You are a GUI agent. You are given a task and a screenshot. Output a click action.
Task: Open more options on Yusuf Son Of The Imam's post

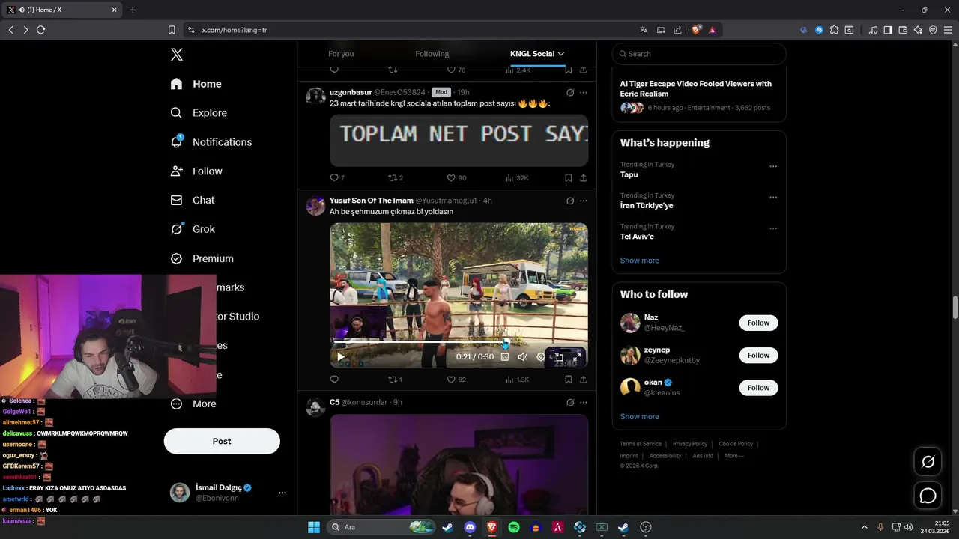(x=584, y=201)
